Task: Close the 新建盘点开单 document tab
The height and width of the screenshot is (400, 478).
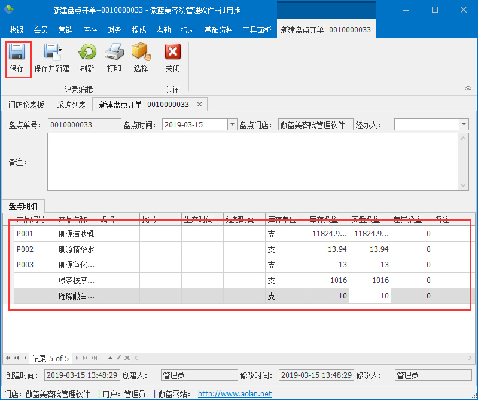Action: [200, 105]
